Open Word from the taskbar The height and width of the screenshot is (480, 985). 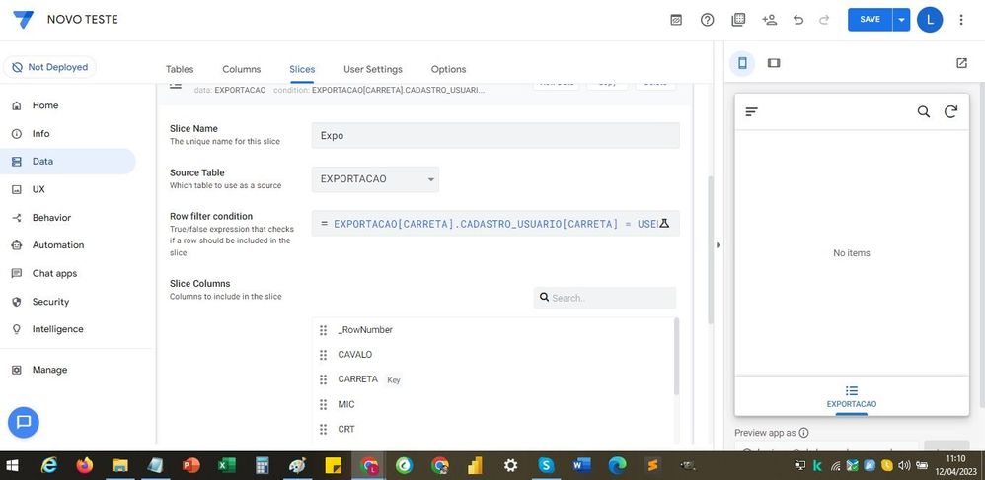point(581,465)
